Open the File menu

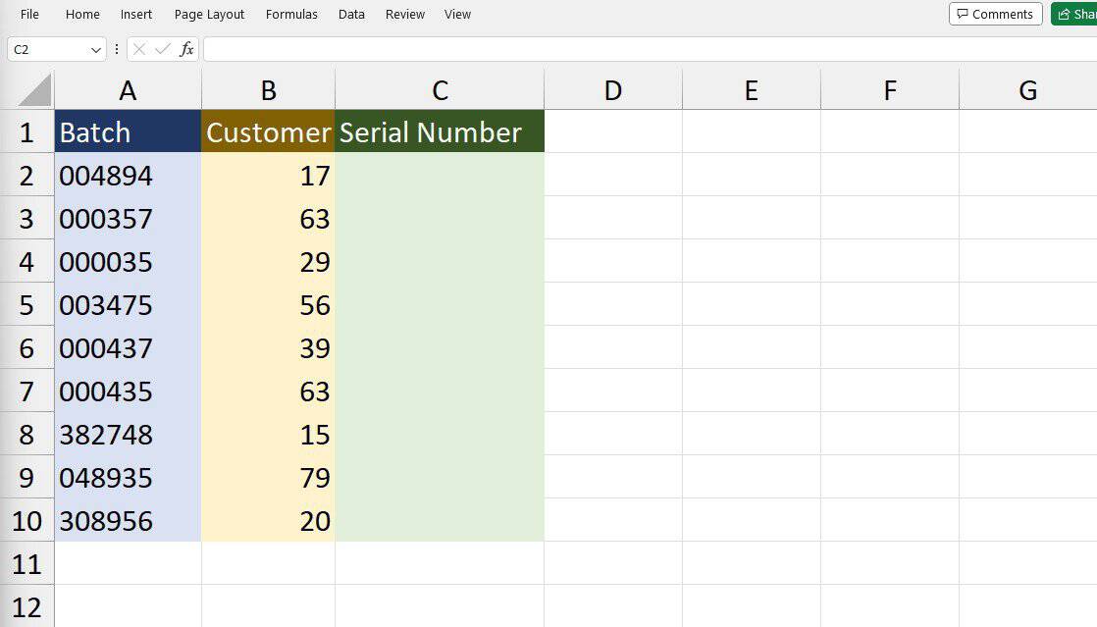[28, 14]
